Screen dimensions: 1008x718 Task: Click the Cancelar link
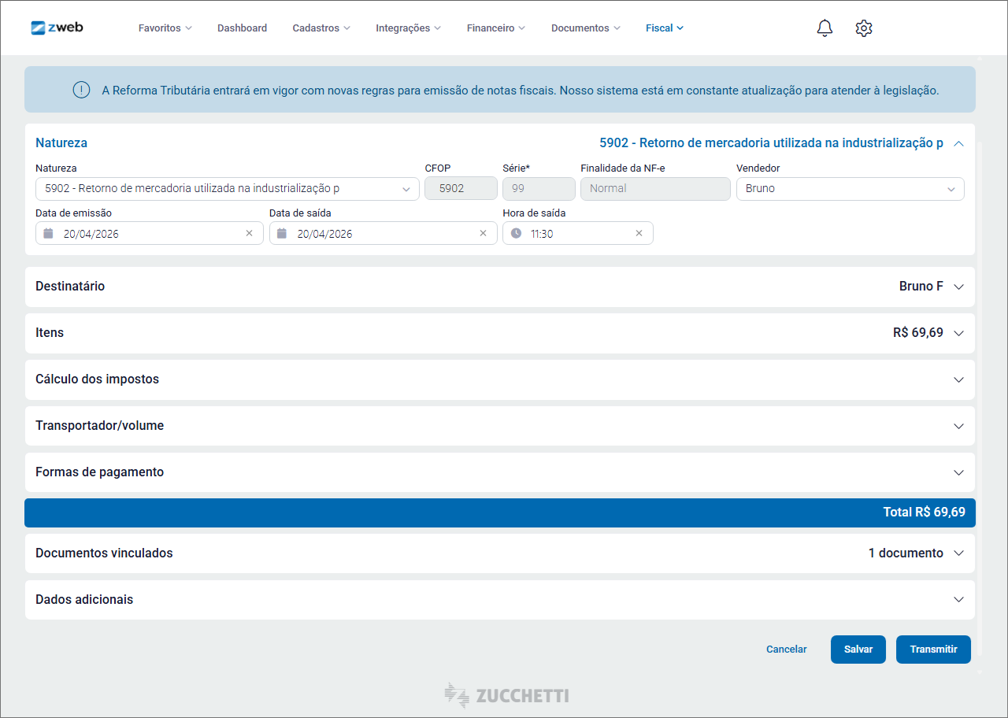tap(786, 650)
